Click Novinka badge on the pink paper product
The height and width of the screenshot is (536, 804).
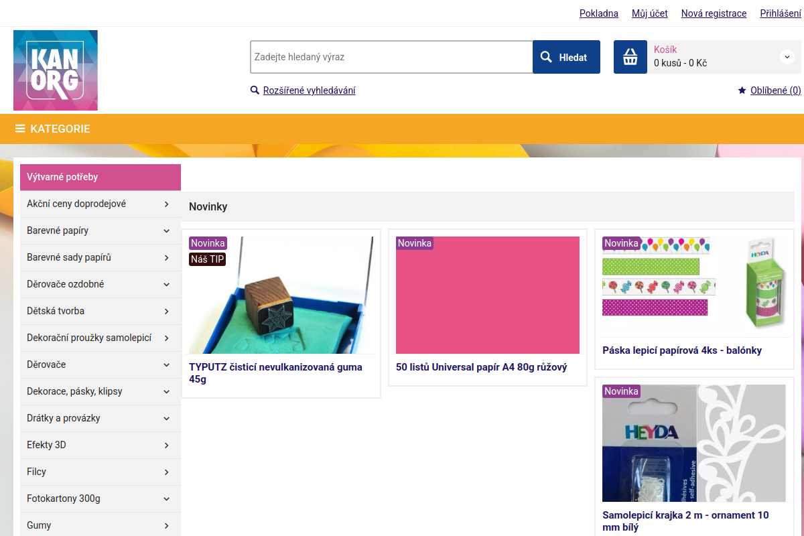point(415,243)
